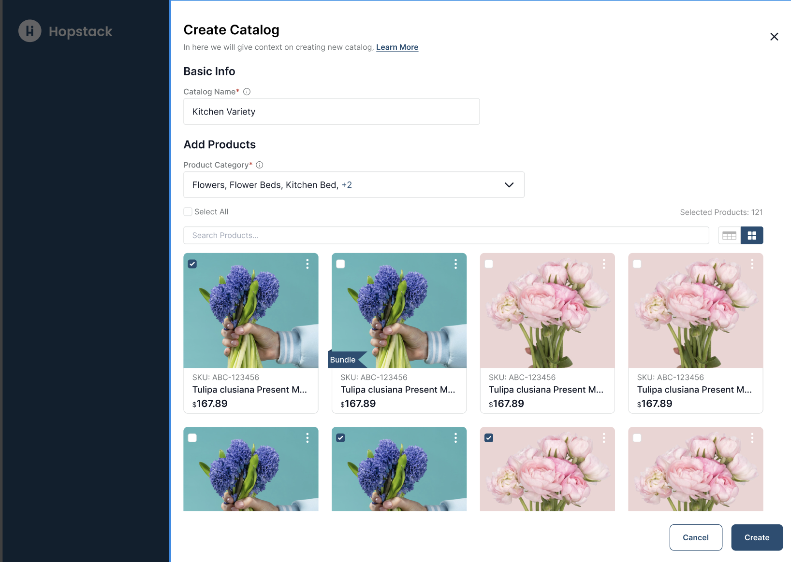Open kebab menu on fourth top-row product
The width and height of the screenshot is (791, 562).
[752, 264]
